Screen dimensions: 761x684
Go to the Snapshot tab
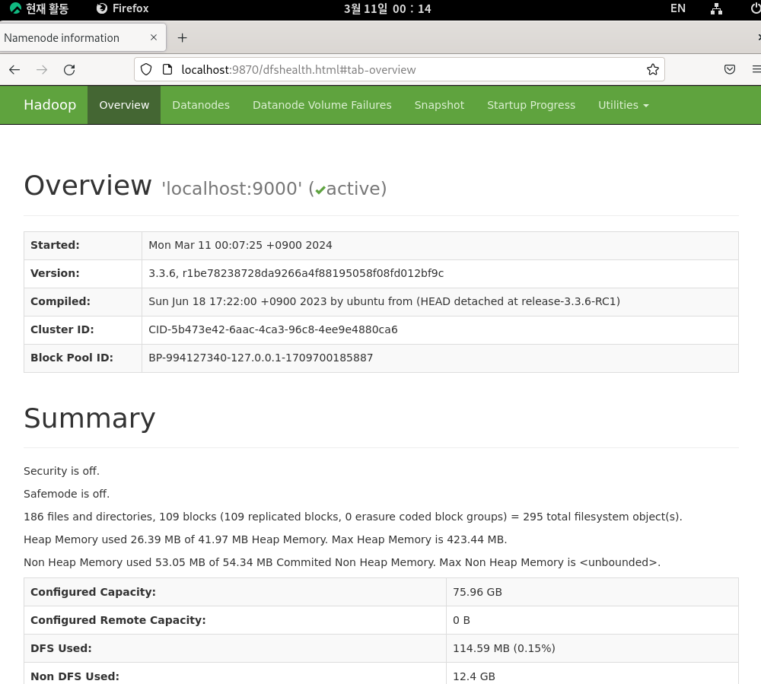(439, 105)
